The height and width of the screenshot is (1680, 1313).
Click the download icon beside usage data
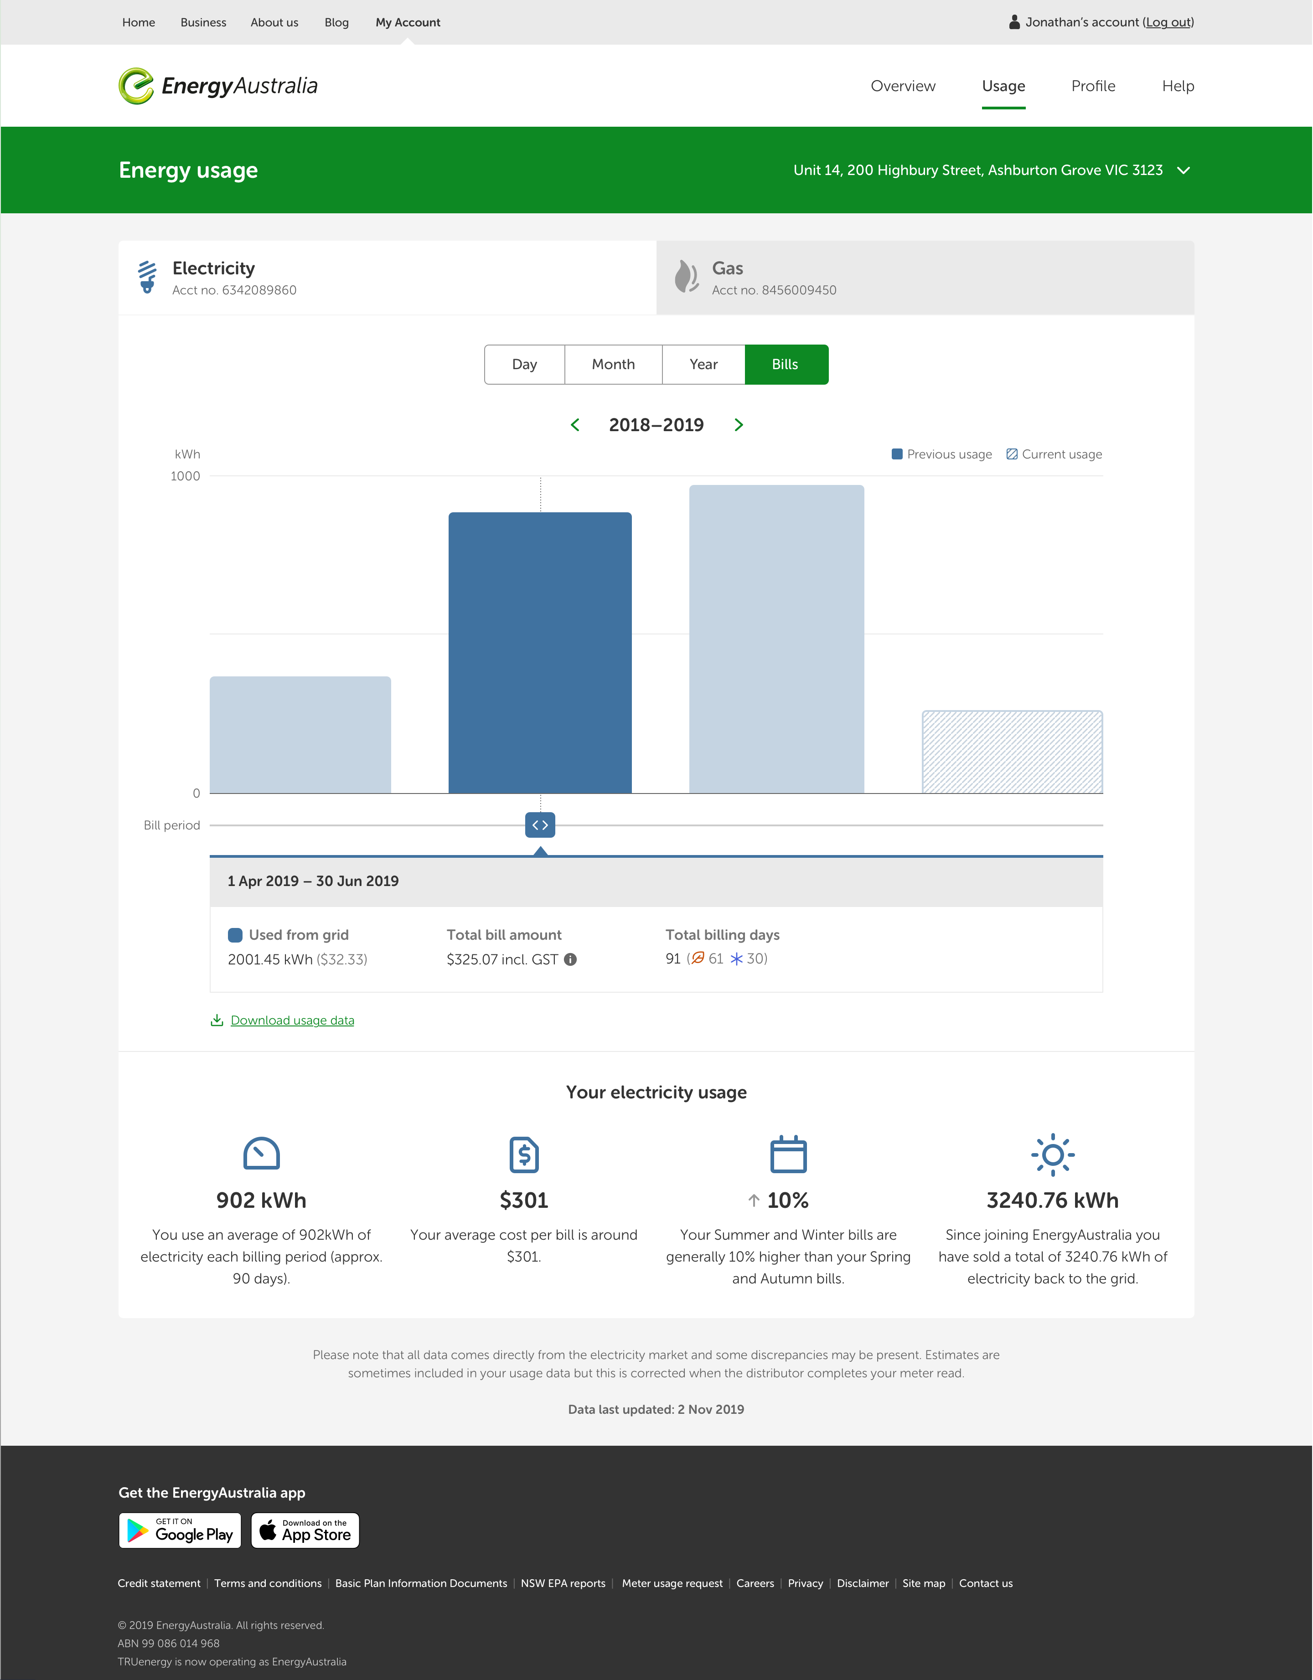217,1020
